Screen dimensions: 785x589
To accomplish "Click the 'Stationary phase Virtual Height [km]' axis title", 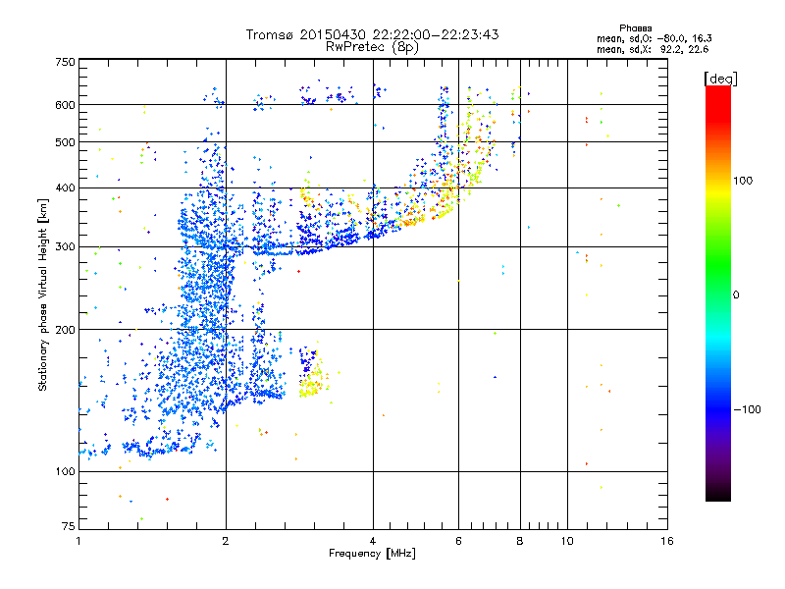I will point(43,294).
